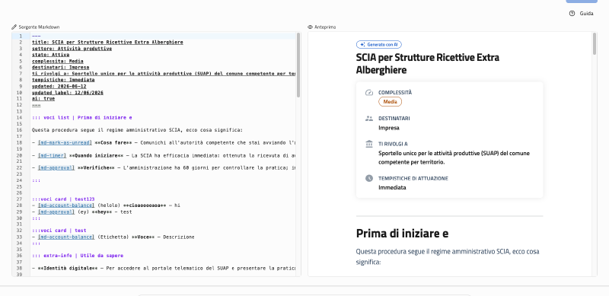
Task: Click the pencil icon next to Sorgente Markdown
Action: 14,27
